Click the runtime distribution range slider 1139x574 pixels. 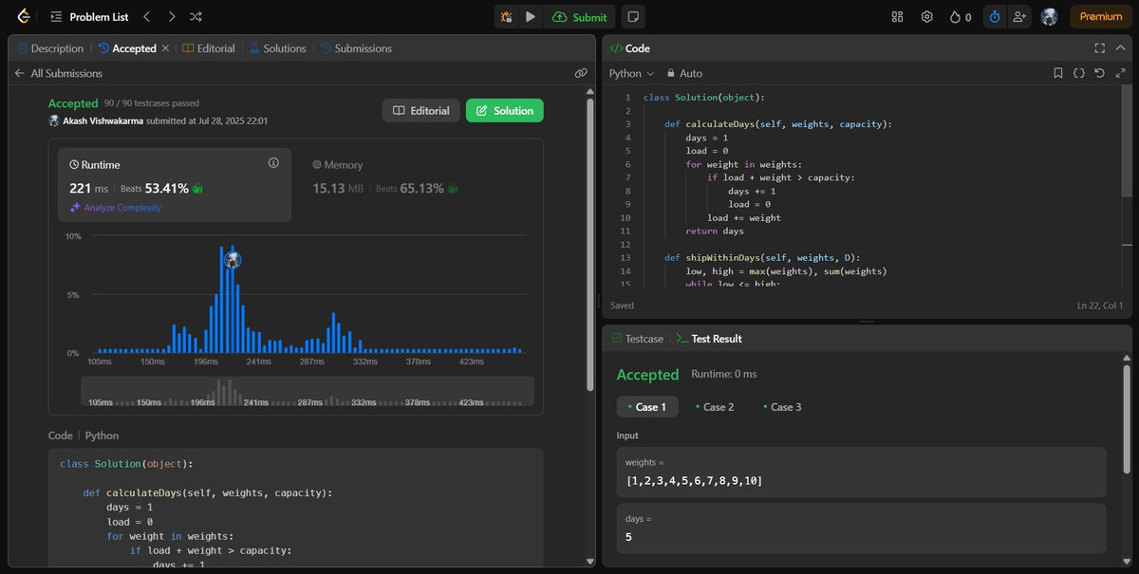308,392
